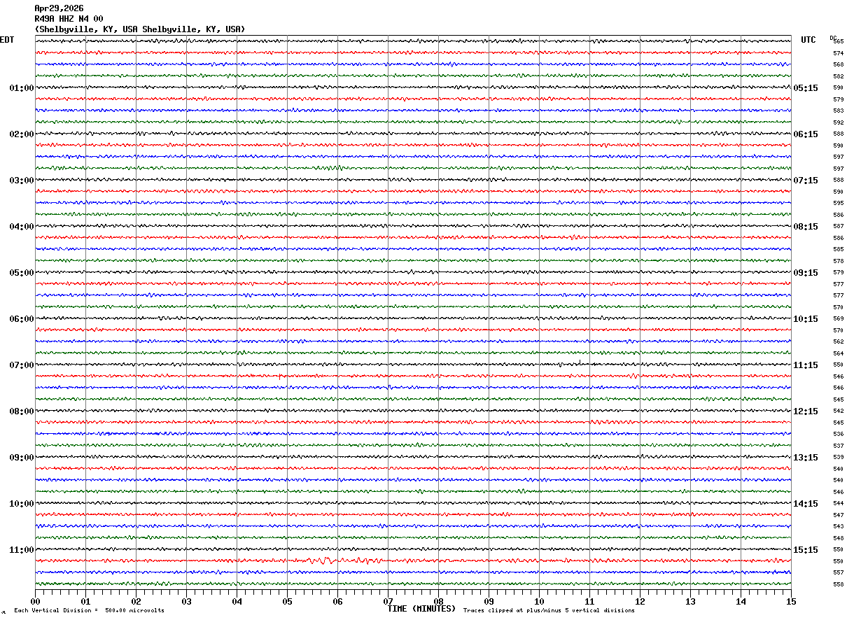Select the DC offset value 587

tap(838, 227)
